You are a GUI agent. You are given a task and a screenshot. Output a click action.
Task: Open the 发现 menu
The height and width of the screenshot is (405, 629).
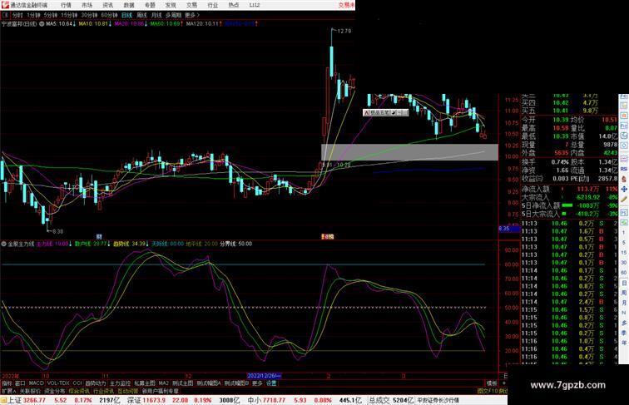click(171, 5)
